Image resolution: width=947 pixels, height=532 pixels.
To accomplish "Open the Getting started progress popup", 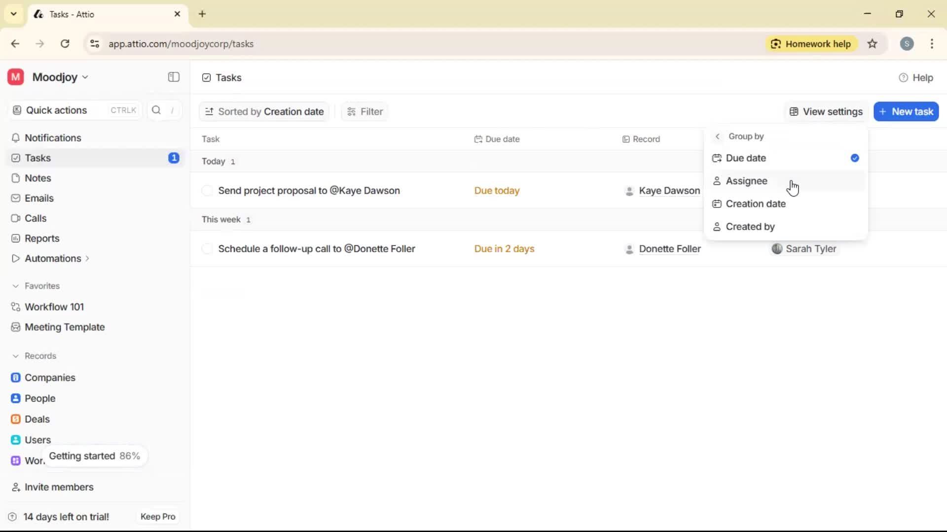I will (95, 456).
